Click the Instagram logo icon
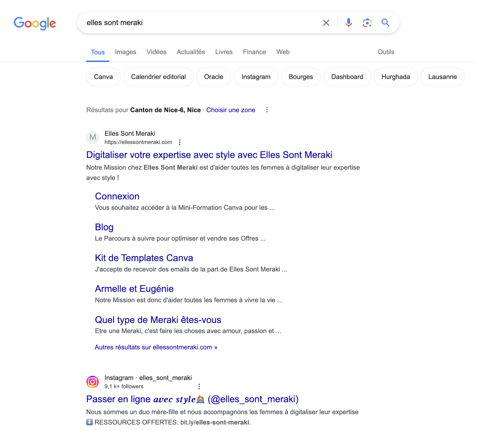Screen dimensions: 477x431 pos(93,382)
